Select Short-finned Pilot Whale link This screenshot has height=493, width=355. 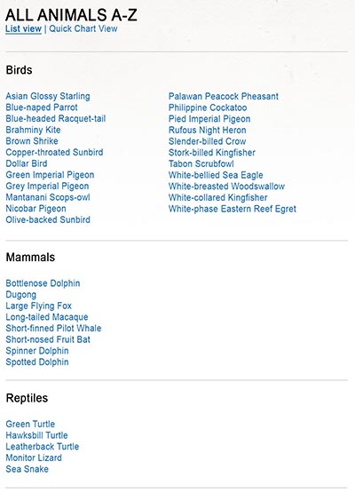tap(53, 329)
